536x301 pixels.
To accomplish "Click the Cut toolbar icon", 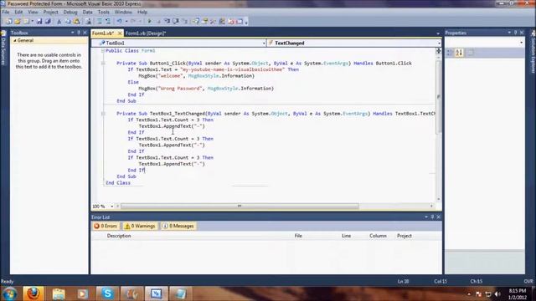I will coord(59,22).
